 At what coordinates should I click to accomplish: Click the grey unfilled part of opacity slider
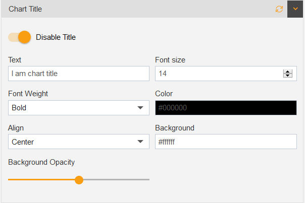pyautogui.click(x=116, y=180)
